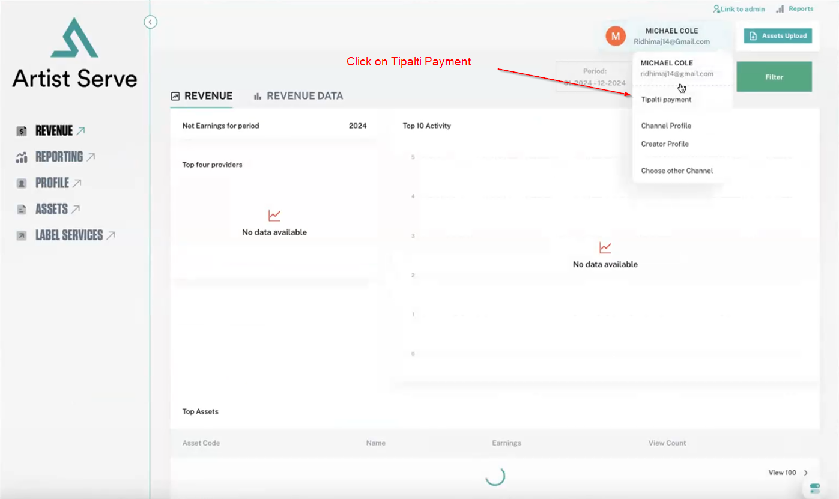Click the Artist Serve logo
The width and height of the screenshot is (839, 499).
click(74, 53)
